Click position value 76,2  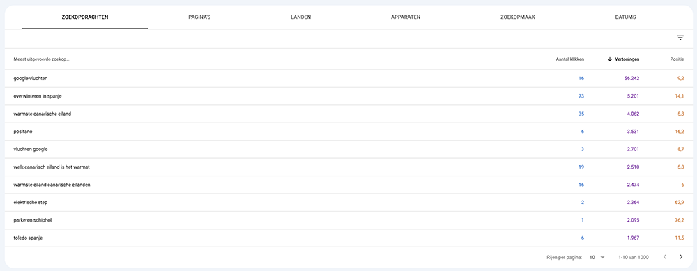[x=680, y=220]
